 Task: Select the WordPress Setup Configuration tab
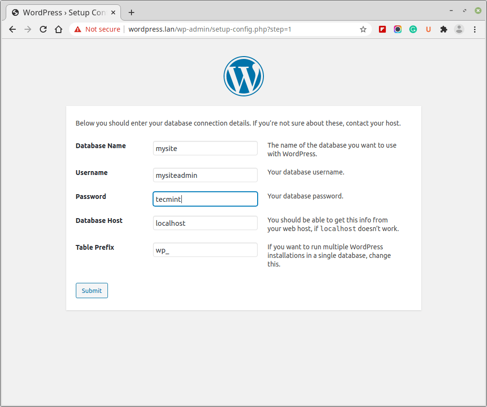63,12
